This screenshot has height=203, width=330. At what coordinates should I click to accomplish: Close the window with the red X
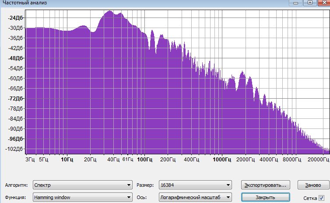[324, 3]
